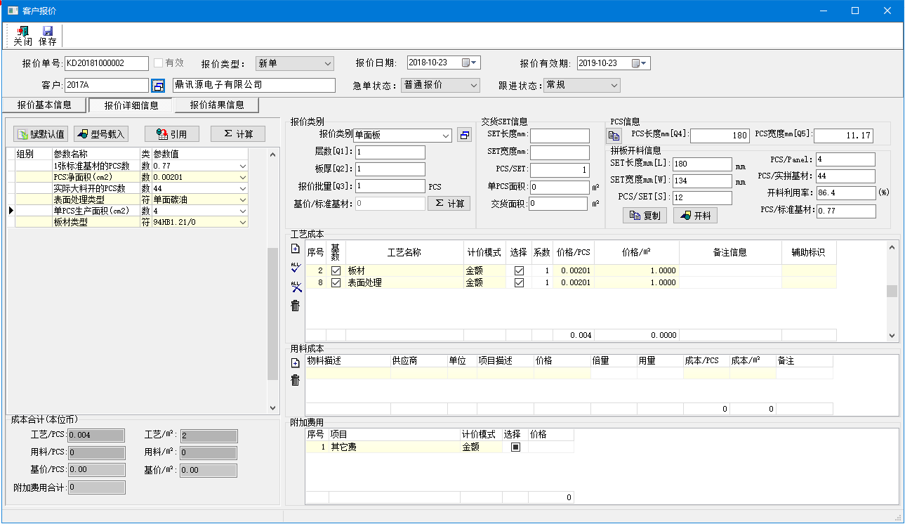
Task: Click the SET宽度mm[W] field showing 134
Action: [x=702, y=181]
